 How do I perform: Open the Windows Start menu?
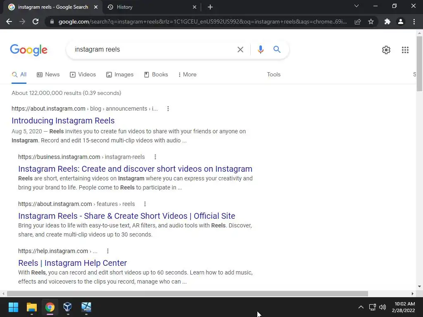(x=13, y=307)
